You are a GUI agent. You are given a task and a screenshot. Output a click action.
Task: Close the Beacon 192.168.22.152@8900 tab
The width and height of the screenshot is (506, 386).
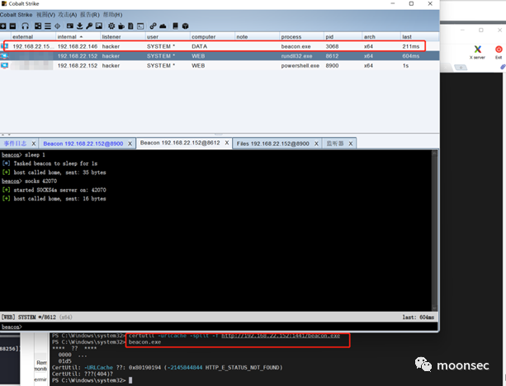[x=130, y=144]
